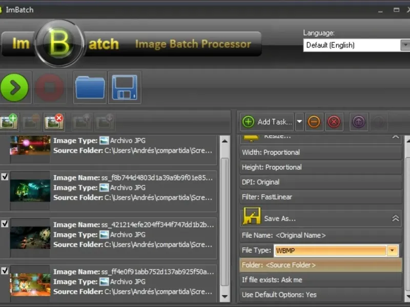Click Archivo JPG type icon of ss_f8b744d4803d1a39

tap(104, 188)
